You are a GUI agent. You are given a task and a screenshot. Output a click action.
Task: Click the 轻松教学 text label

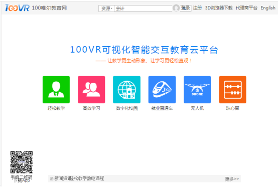[56, 108]
